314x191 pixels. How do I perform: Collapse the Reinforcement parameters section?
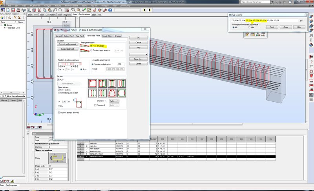pos(33,144)
